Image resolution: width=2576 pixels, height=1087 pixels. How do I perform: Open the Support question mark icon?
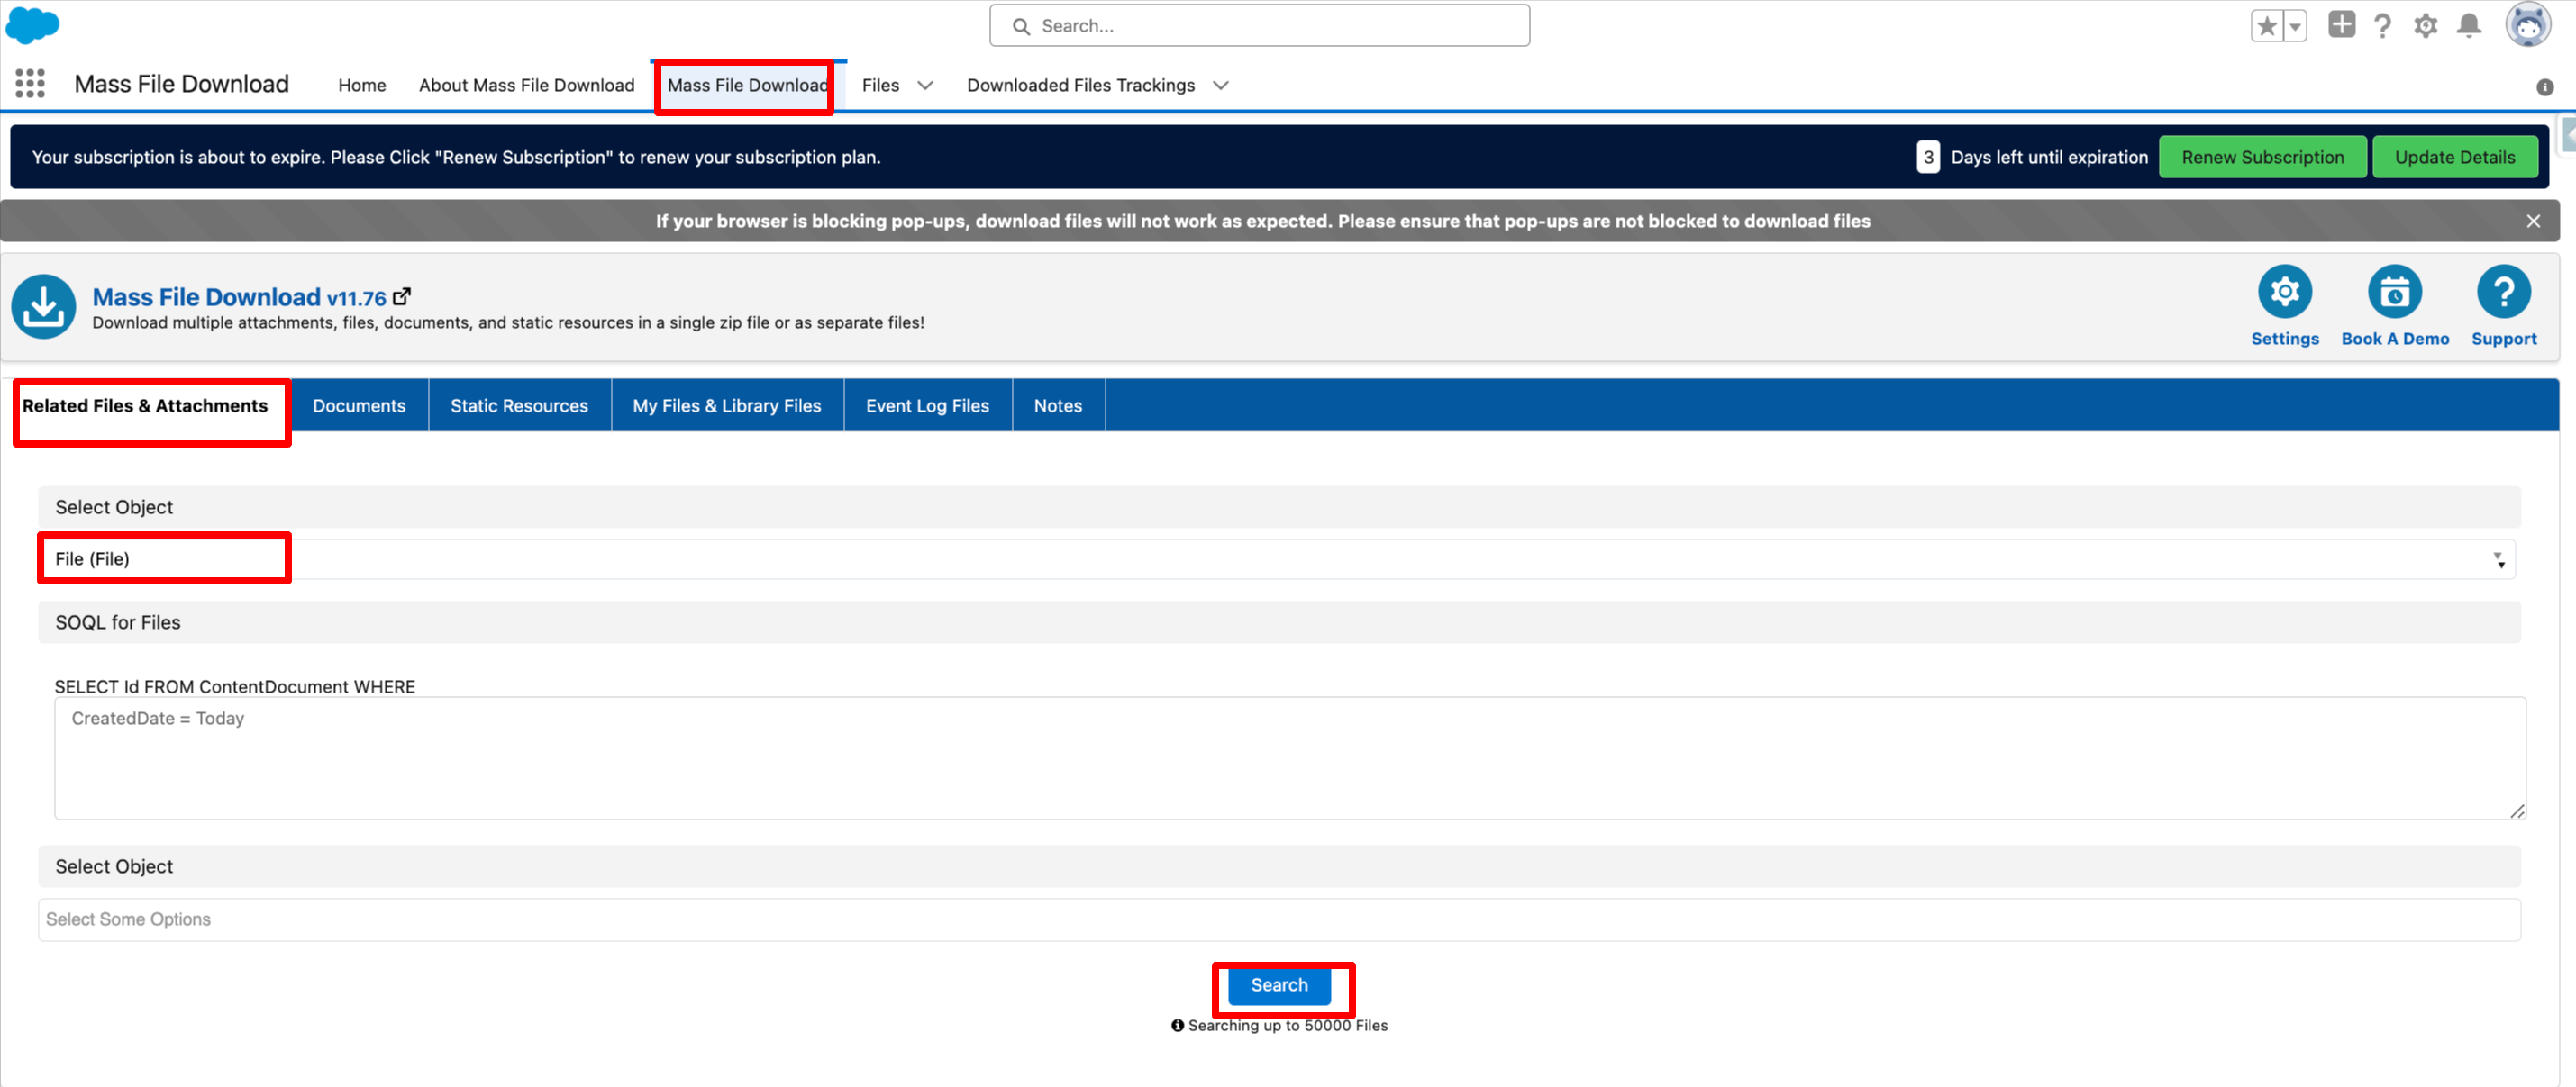2503,293
